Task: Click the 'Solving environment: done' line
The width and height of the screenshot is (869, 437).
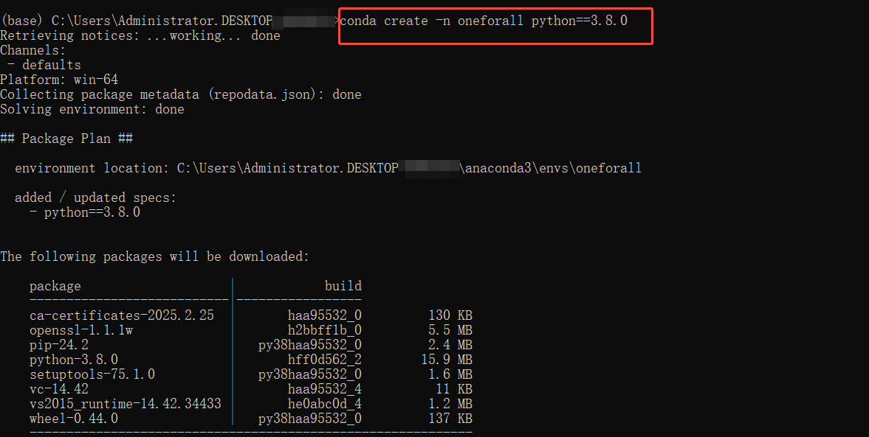Action: (92, 110)
